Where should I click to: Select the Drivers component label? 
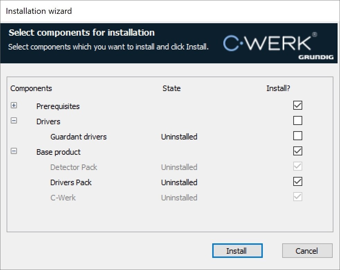pos(48,121)
